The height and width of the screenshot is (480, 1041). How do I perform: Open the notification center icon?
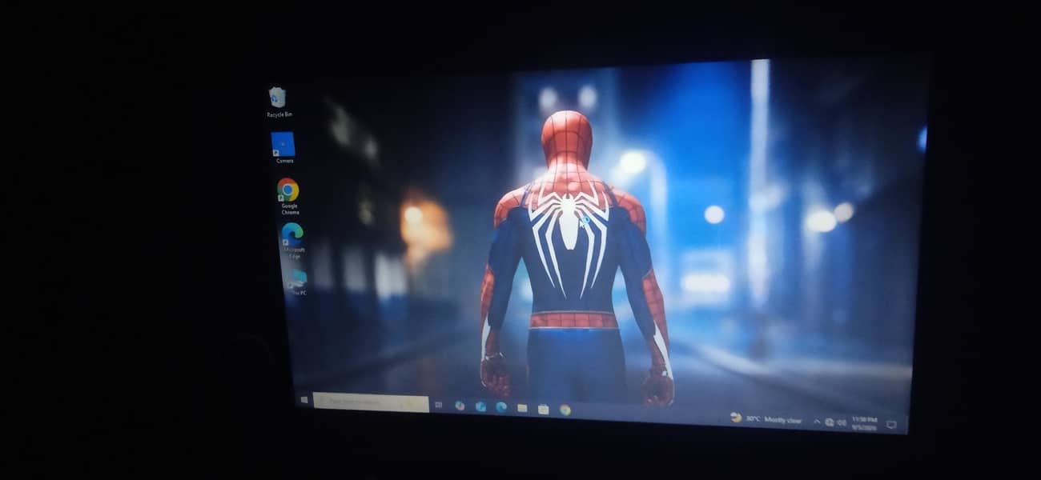891,425
